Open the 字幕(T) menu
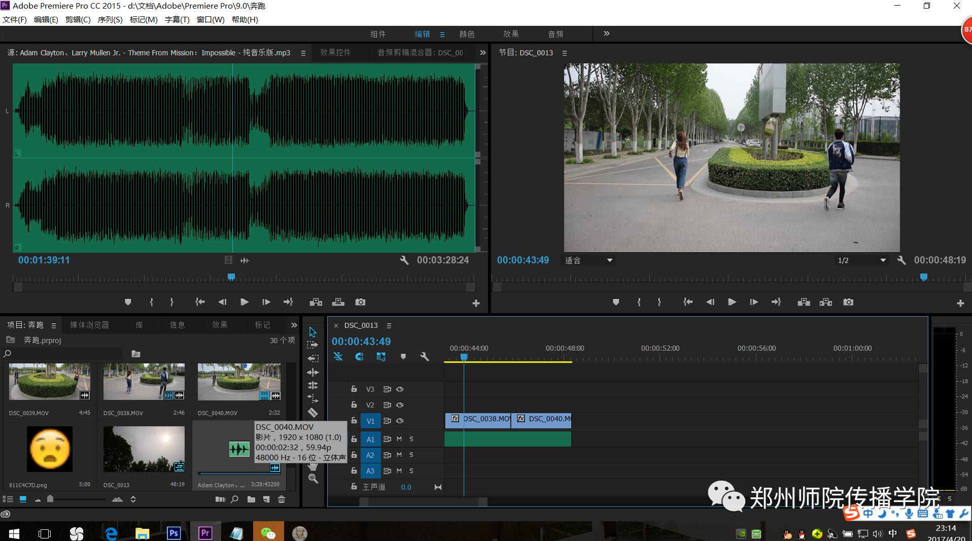This screenshot has height=541, width=972. click(x=177, y=19)
